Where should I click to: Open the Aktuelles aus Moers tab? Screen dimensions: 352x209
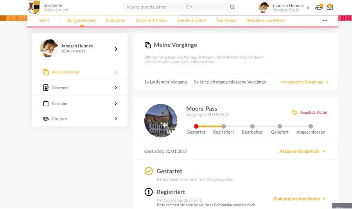tap(266, 20)
